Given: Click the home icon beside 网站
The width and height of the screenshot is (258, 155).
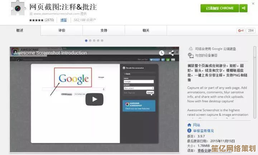Looking at the screenshot, I should point(190,125).
